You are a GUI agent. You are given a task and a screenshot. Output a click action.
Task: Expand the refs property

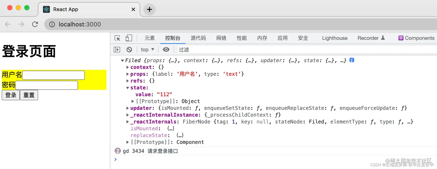[128, 81]
